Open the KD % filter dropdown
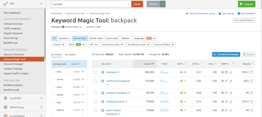262x117 pixels. tap(77, 45)
